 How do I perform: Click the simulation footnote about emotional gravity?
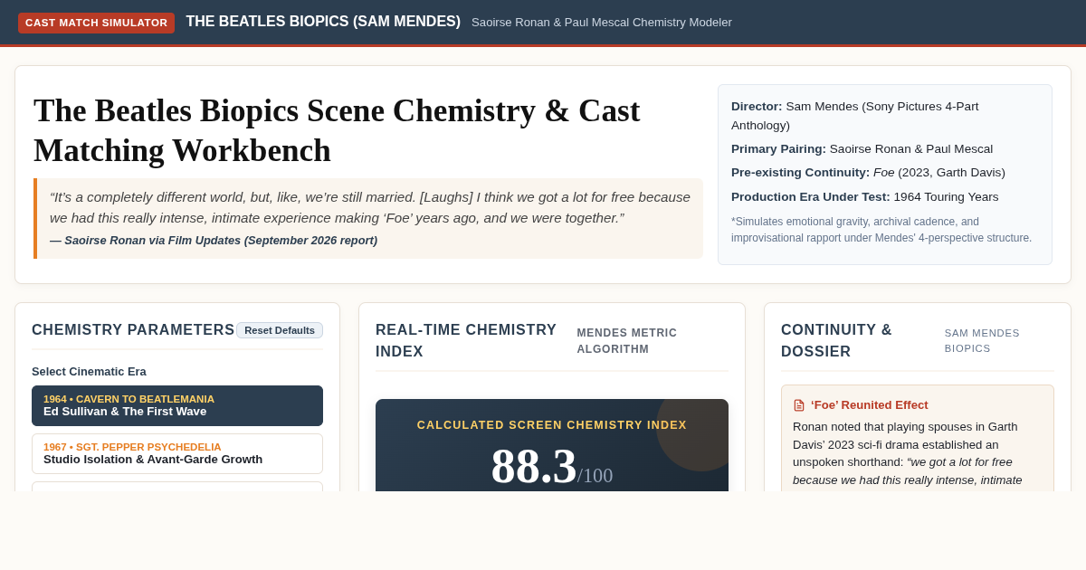(x=881, y=230)
